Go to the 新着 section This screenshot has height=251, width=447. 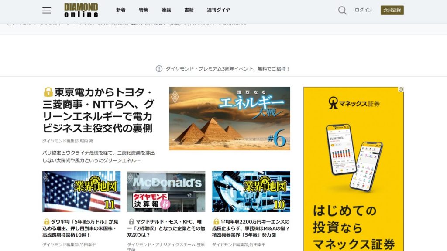[120, 10]
